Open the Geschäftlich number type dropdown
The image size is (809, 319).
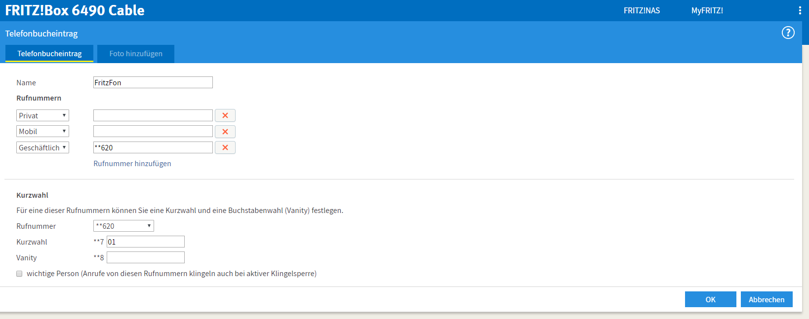42,147
